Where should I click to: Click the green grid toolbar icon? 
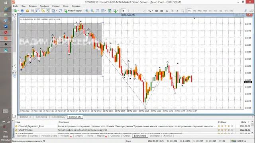(110, 11)
